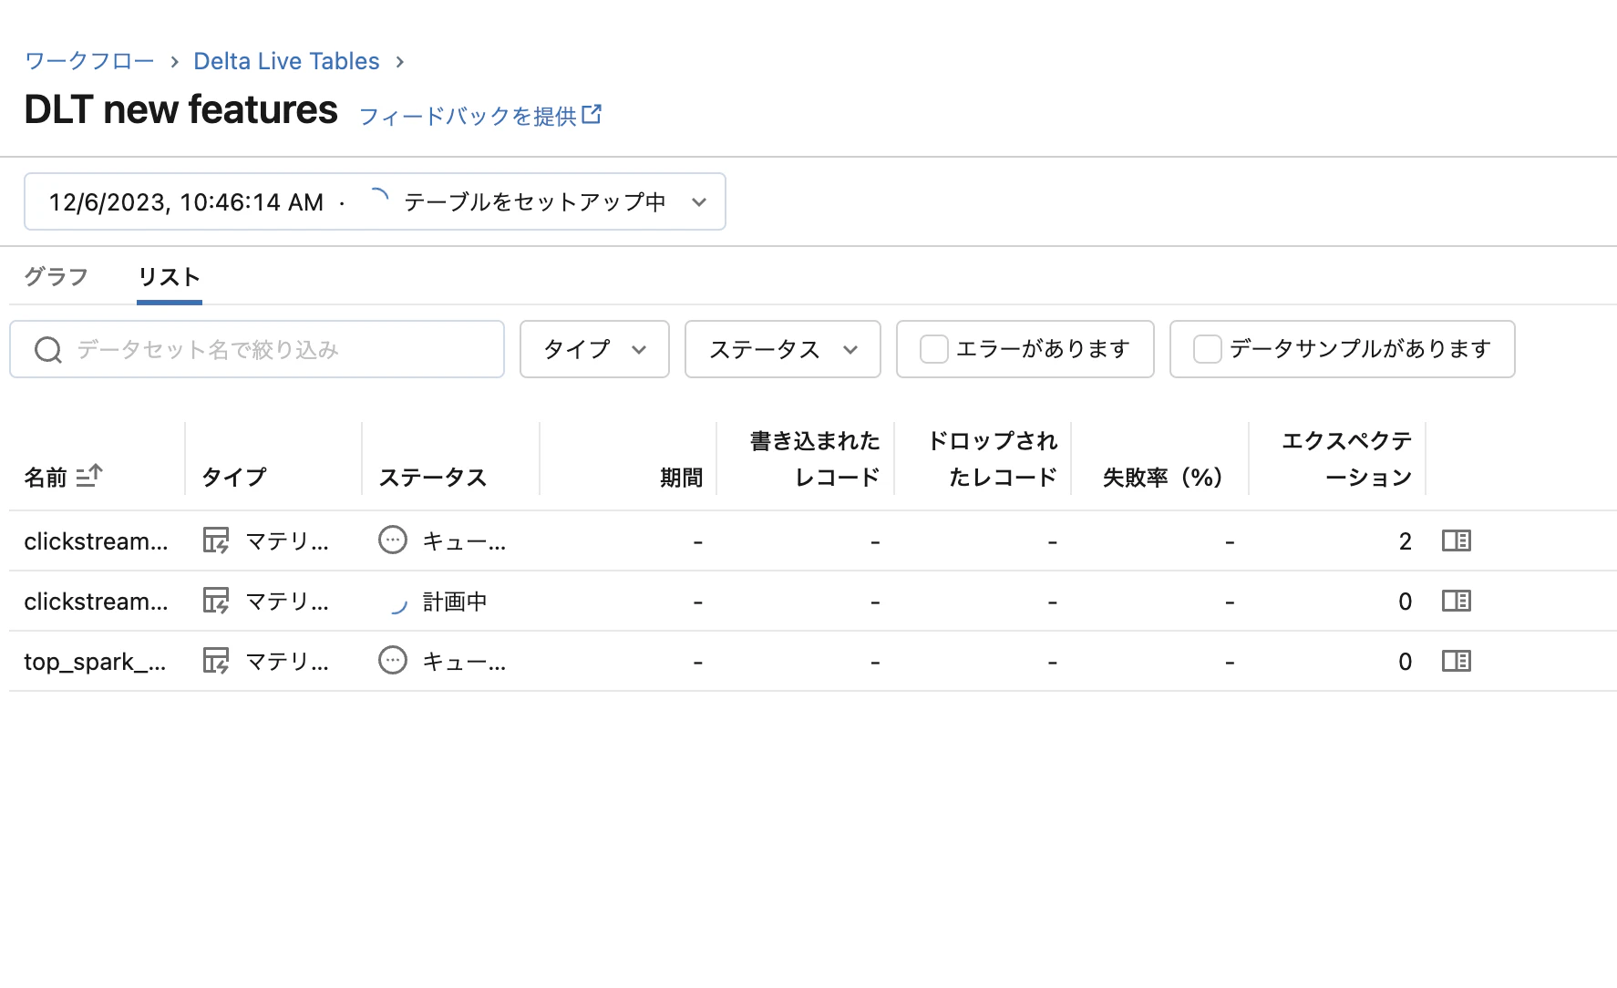Enable the エラーがあります filter checkbox
The height and width of the screenshot is (988, 1617).
tap(933, 348)
